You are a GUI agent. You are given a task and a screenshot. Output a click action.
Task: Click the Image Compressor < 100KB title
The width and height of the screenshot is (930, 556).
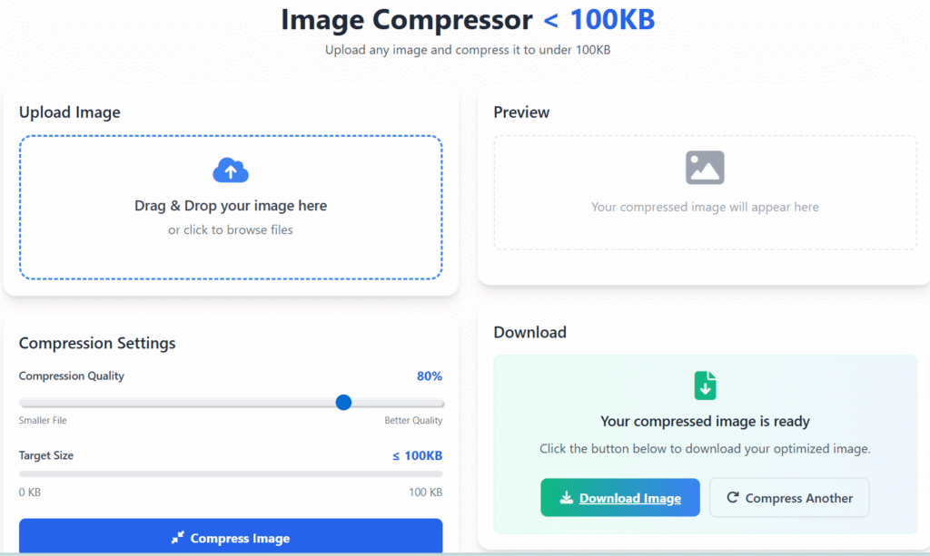click(x=469, y=20)
